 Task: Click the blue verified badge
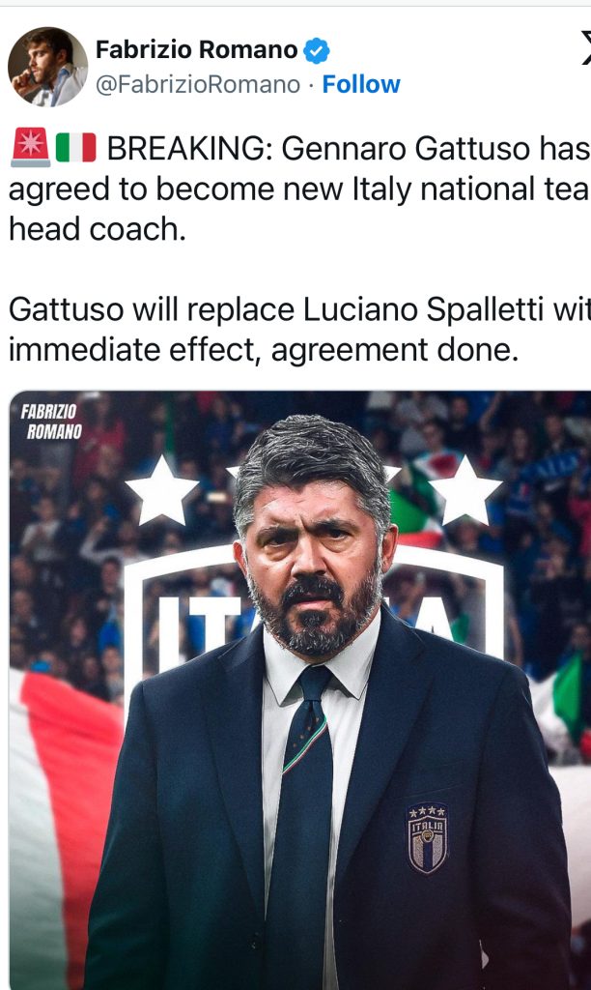[x=317, y=50]
